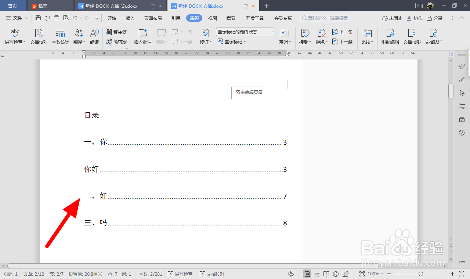Go to previous change (上一条)

(342, 32)
